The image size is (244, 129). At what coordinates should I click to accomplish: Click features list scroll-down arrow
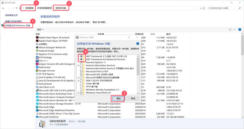coord(138,93)
